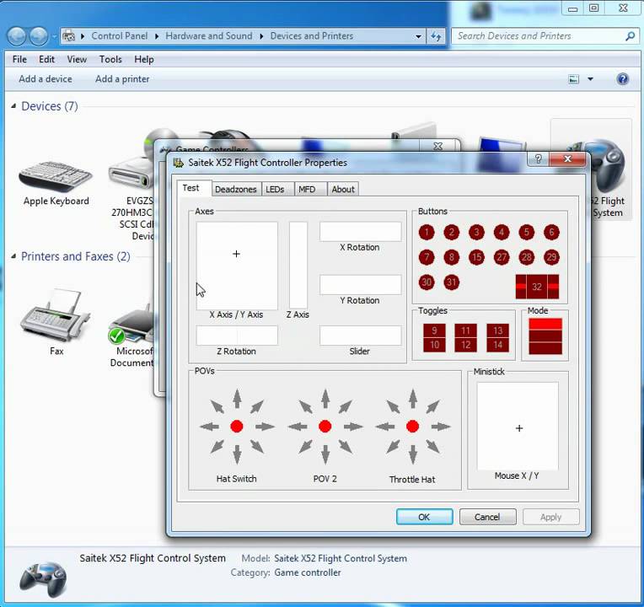Click button indicator 15 in Buttons group
644x607 pixels.
(476, 257)
